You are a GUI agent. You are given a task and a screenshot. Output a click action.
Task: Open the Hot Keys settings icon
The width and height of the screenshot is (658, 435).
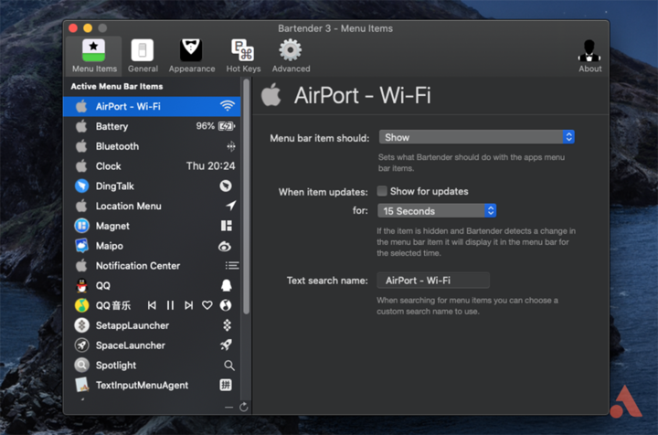pyautogui.click(x=243, y=56)
